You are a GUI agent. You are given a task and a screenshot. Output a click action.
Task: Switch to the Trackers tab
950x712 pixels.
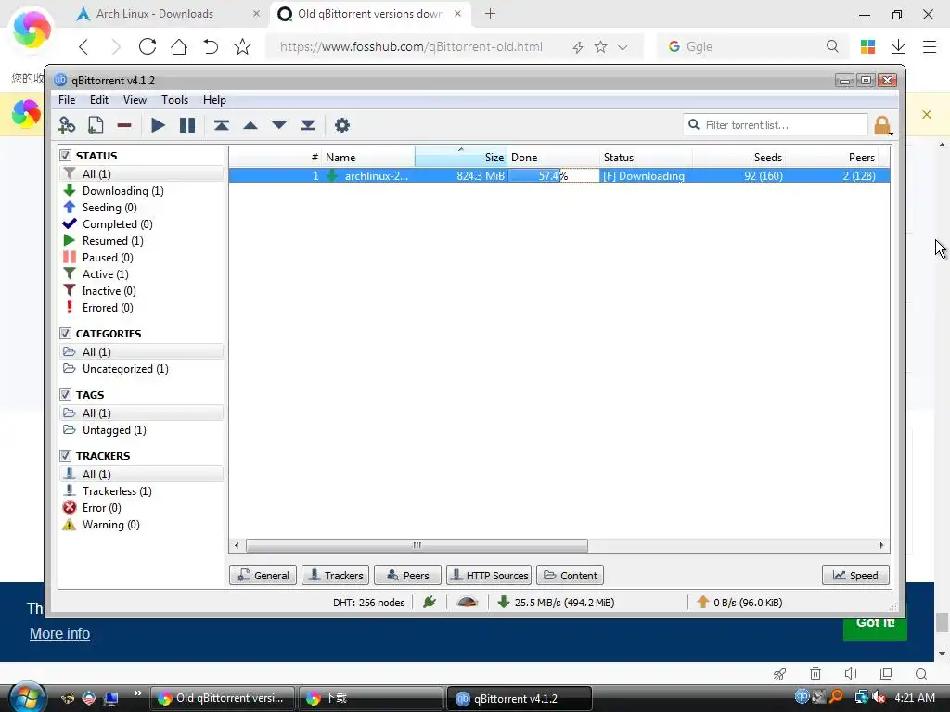coord(335,575)
